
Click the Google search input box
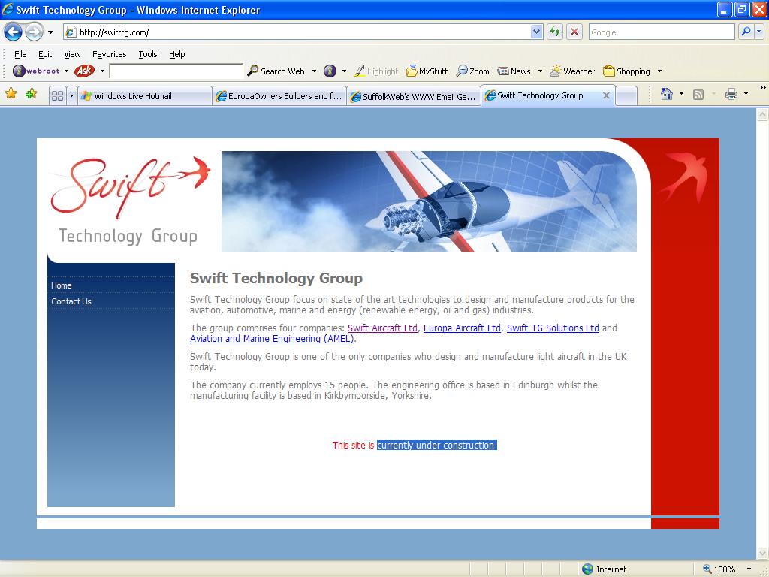(661, 32)
